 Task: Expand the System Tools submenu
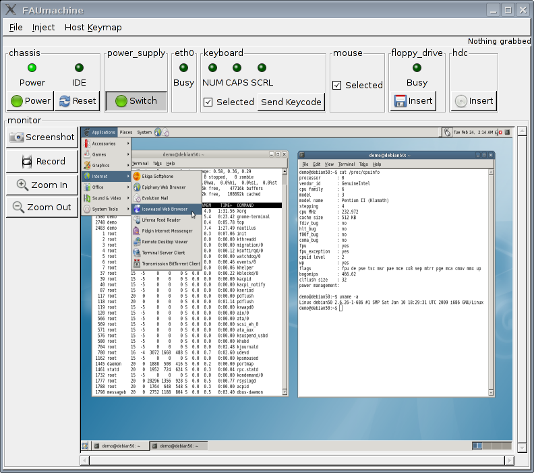point(106,210)
